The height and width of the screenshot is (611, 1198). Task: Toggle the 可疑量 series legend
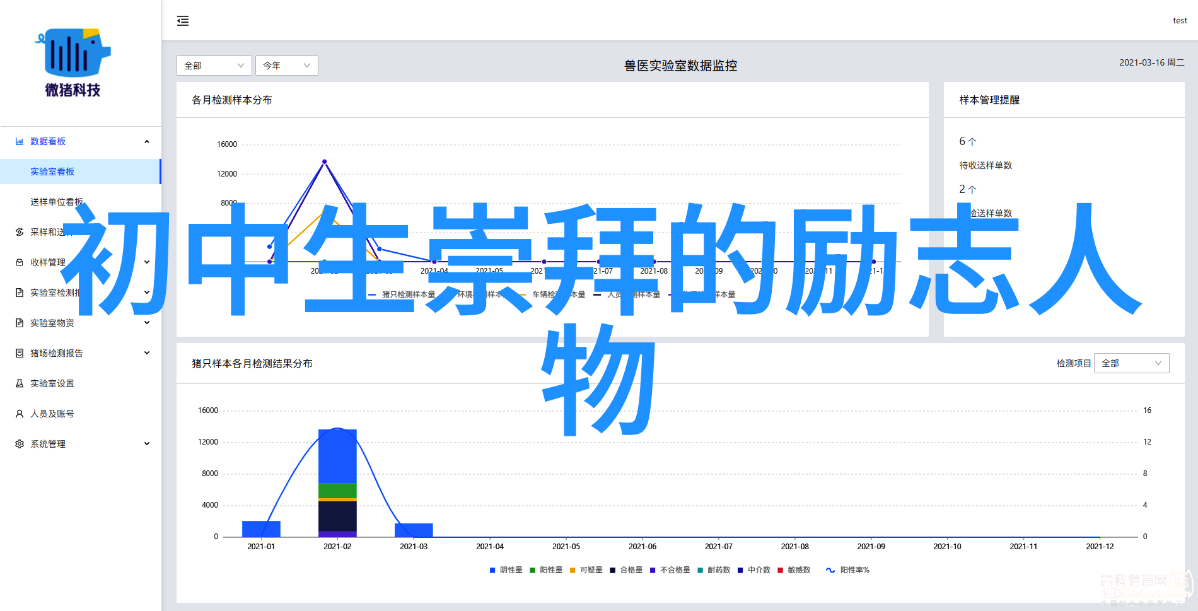click(x=586, y=570)
